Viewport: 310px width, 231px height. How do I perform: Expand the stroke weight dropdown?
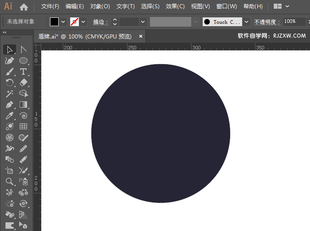coord(143,22)
